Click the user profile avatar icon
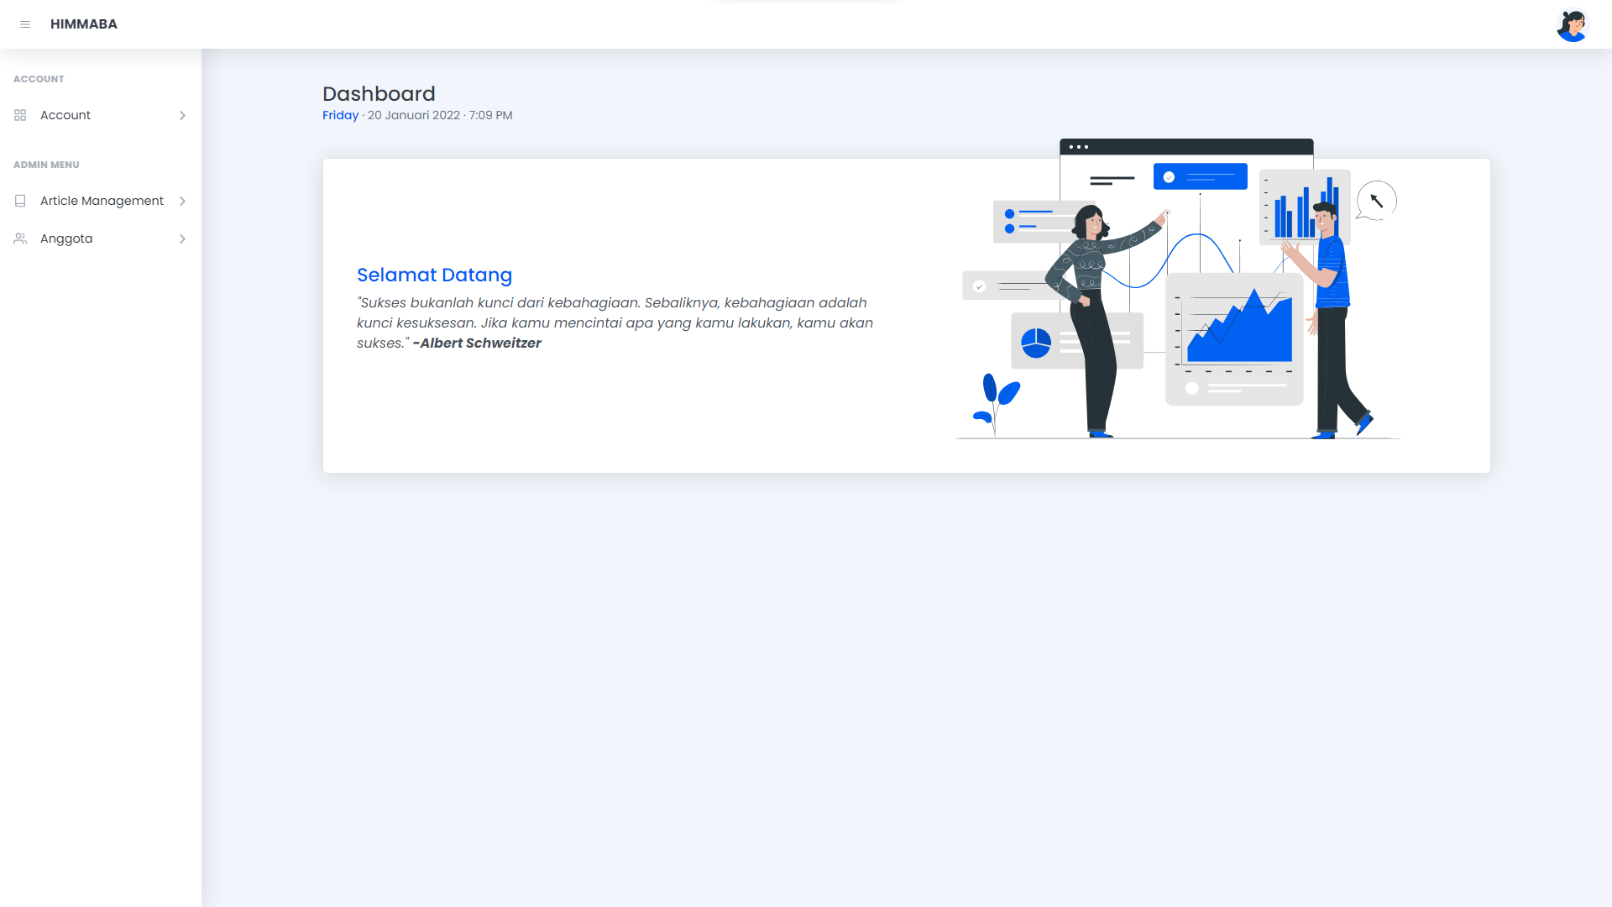Viewport: 1612px width, 907px height. [x=1573, y=24]
